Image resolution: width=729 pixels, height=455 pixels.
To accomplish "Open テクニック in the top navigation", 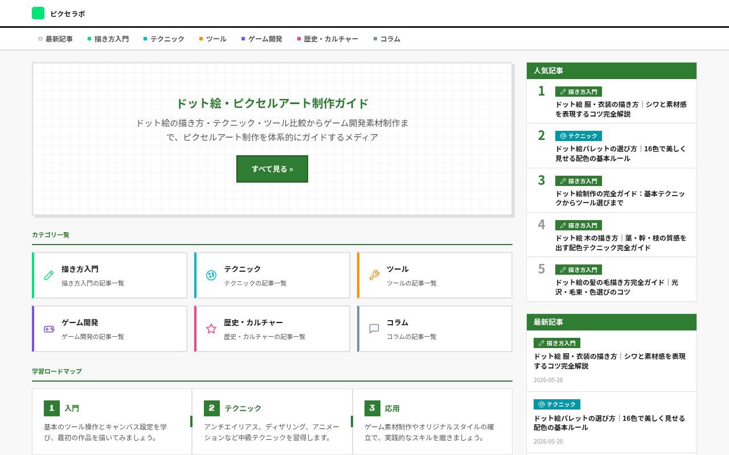I will pyautogui.click(x=164, y=39).
